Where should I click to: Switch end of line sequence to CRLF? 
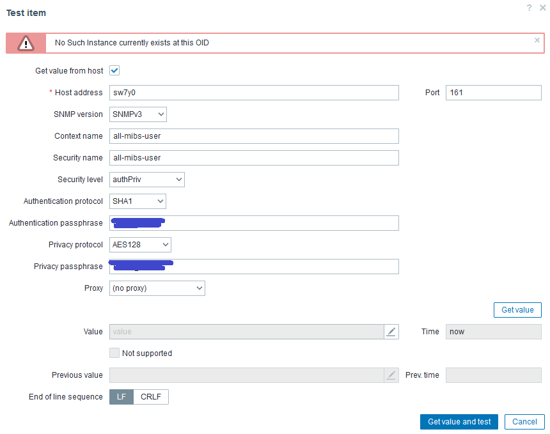point(152,397)
